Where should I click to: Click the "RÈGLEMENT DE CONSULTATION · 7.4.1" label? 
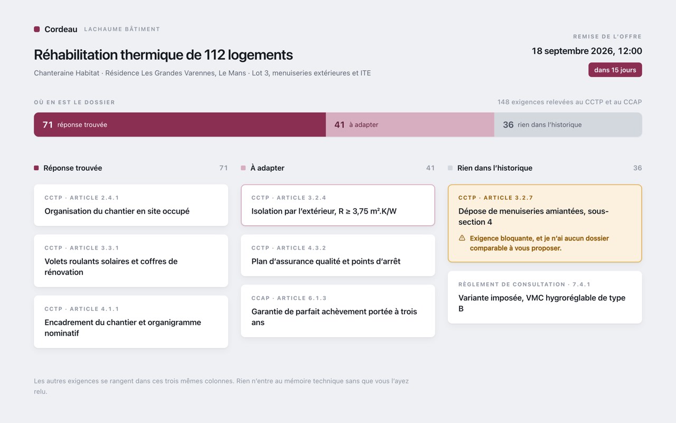[524, 284]
